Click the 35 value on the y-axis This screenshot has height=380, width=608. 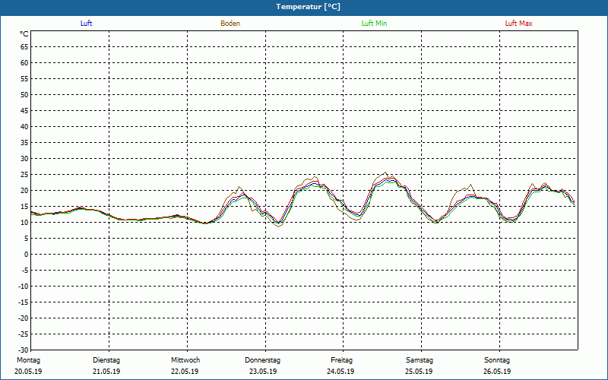pyautogui.click(x=24, y=143)
